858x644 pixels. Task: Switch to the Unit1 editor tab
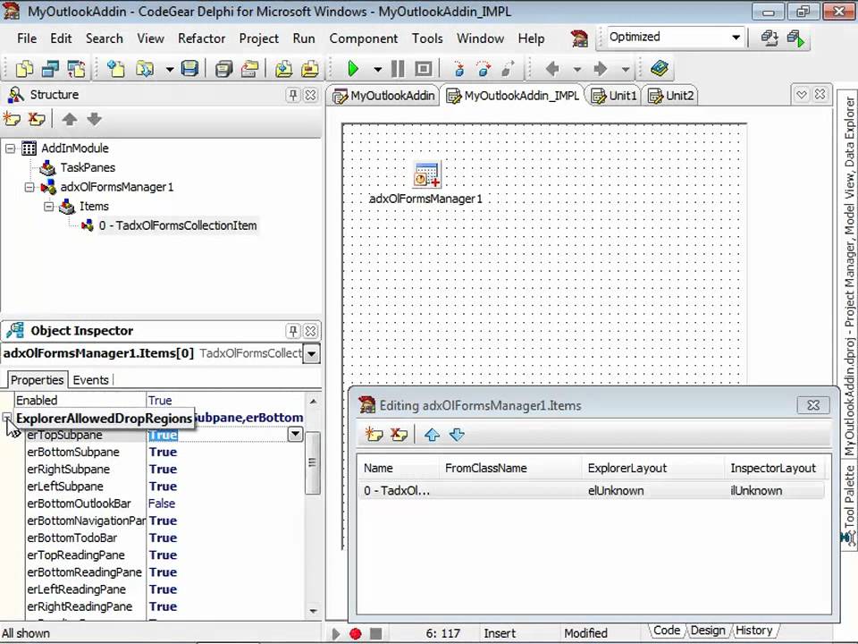click(x=615, y=96)
